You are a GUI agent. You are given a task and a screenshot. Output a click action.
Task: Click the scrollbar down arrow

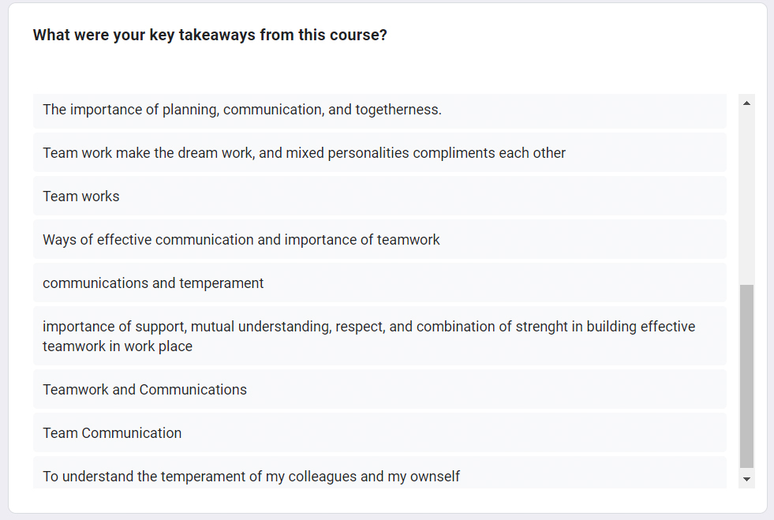(x=746, y=479)
